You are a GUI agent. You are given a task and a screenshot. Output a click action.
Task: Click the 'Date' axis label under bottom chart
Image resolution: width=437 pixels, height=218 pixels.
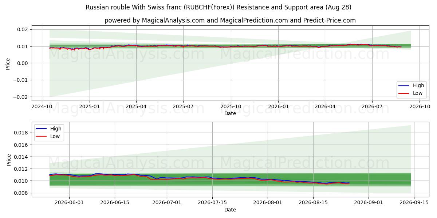tap(230, 210)
